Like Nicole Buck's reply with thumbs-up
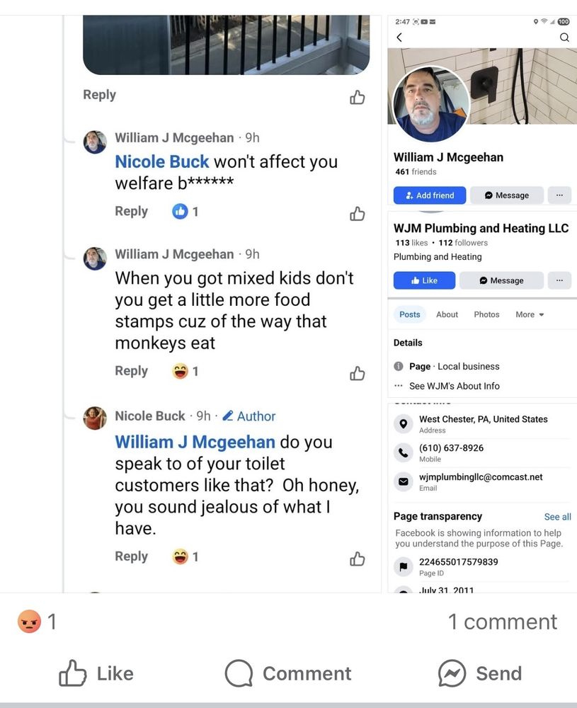The height and width of the screenshot is (708, 577). (x=358, y=559)
